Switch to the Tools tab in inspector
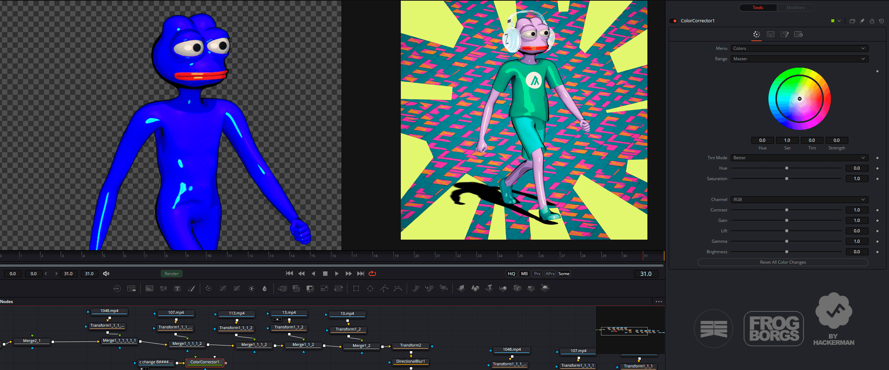Viewport: 889px width, 370px height. 758,7
